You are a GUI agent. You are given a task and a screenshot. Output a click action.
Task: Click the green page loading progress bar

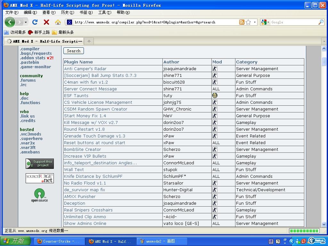pos(304,231)
